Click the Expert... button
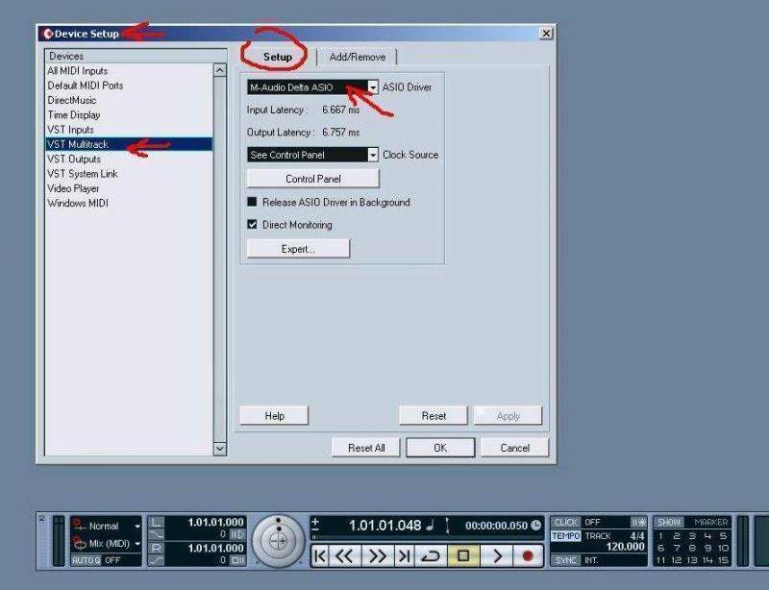 pos(298,249)
